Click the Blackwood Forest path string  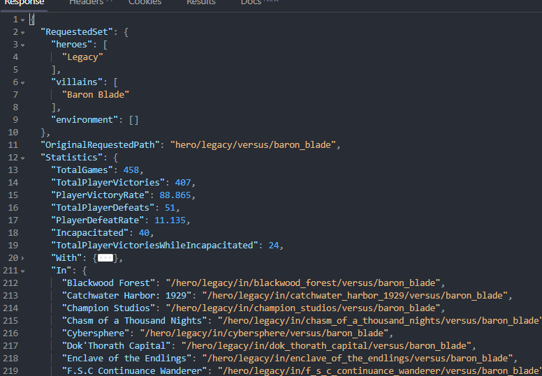(303, 283)
